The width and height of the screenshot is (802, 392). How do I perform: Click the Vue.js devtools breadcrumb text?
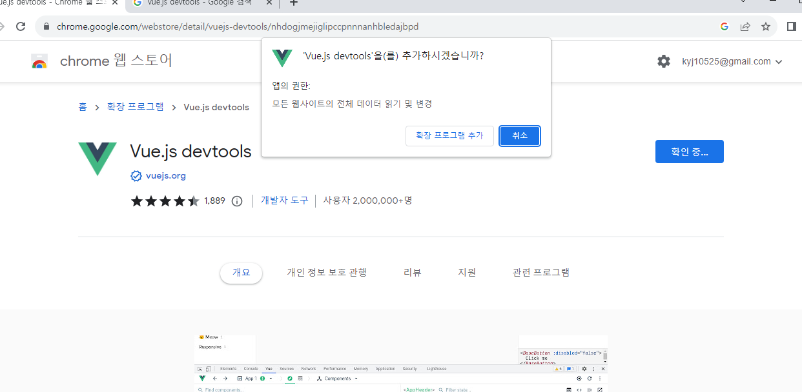click(216, 107)
